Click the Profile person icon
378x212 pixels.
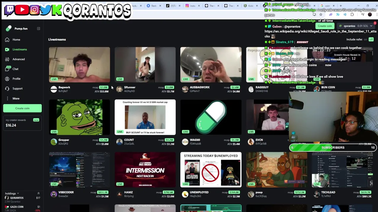7,79
